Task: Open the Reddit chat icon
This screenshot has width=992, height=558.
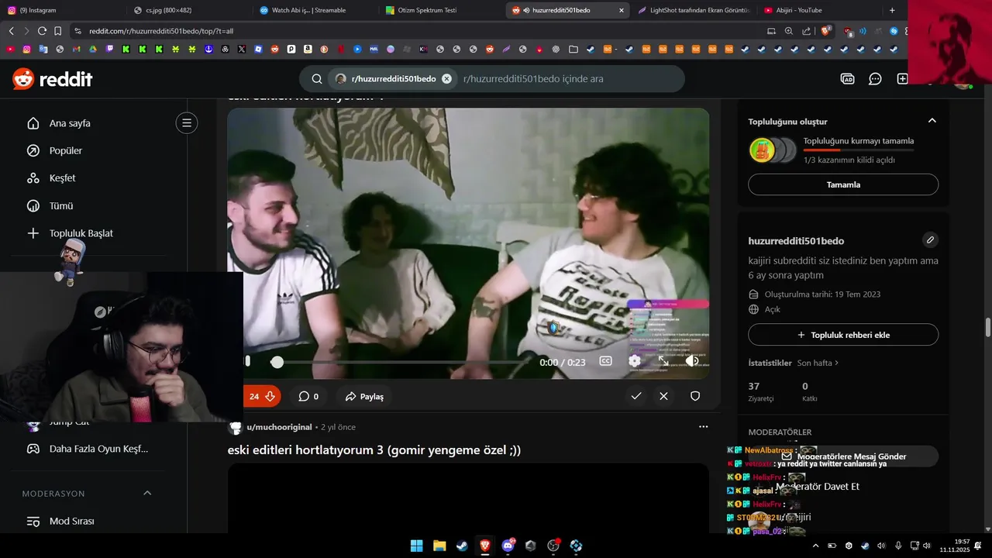Action: 875,78
